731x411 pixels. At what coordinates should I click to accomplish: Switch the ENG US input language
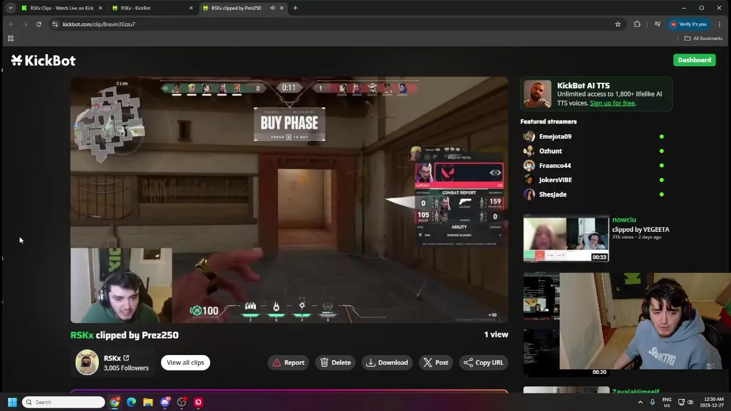point(666,402)
